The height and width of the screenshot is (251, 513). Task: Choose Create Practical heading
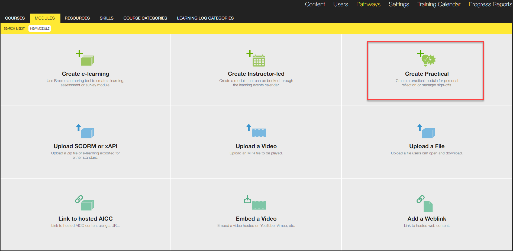click(427, 74)
